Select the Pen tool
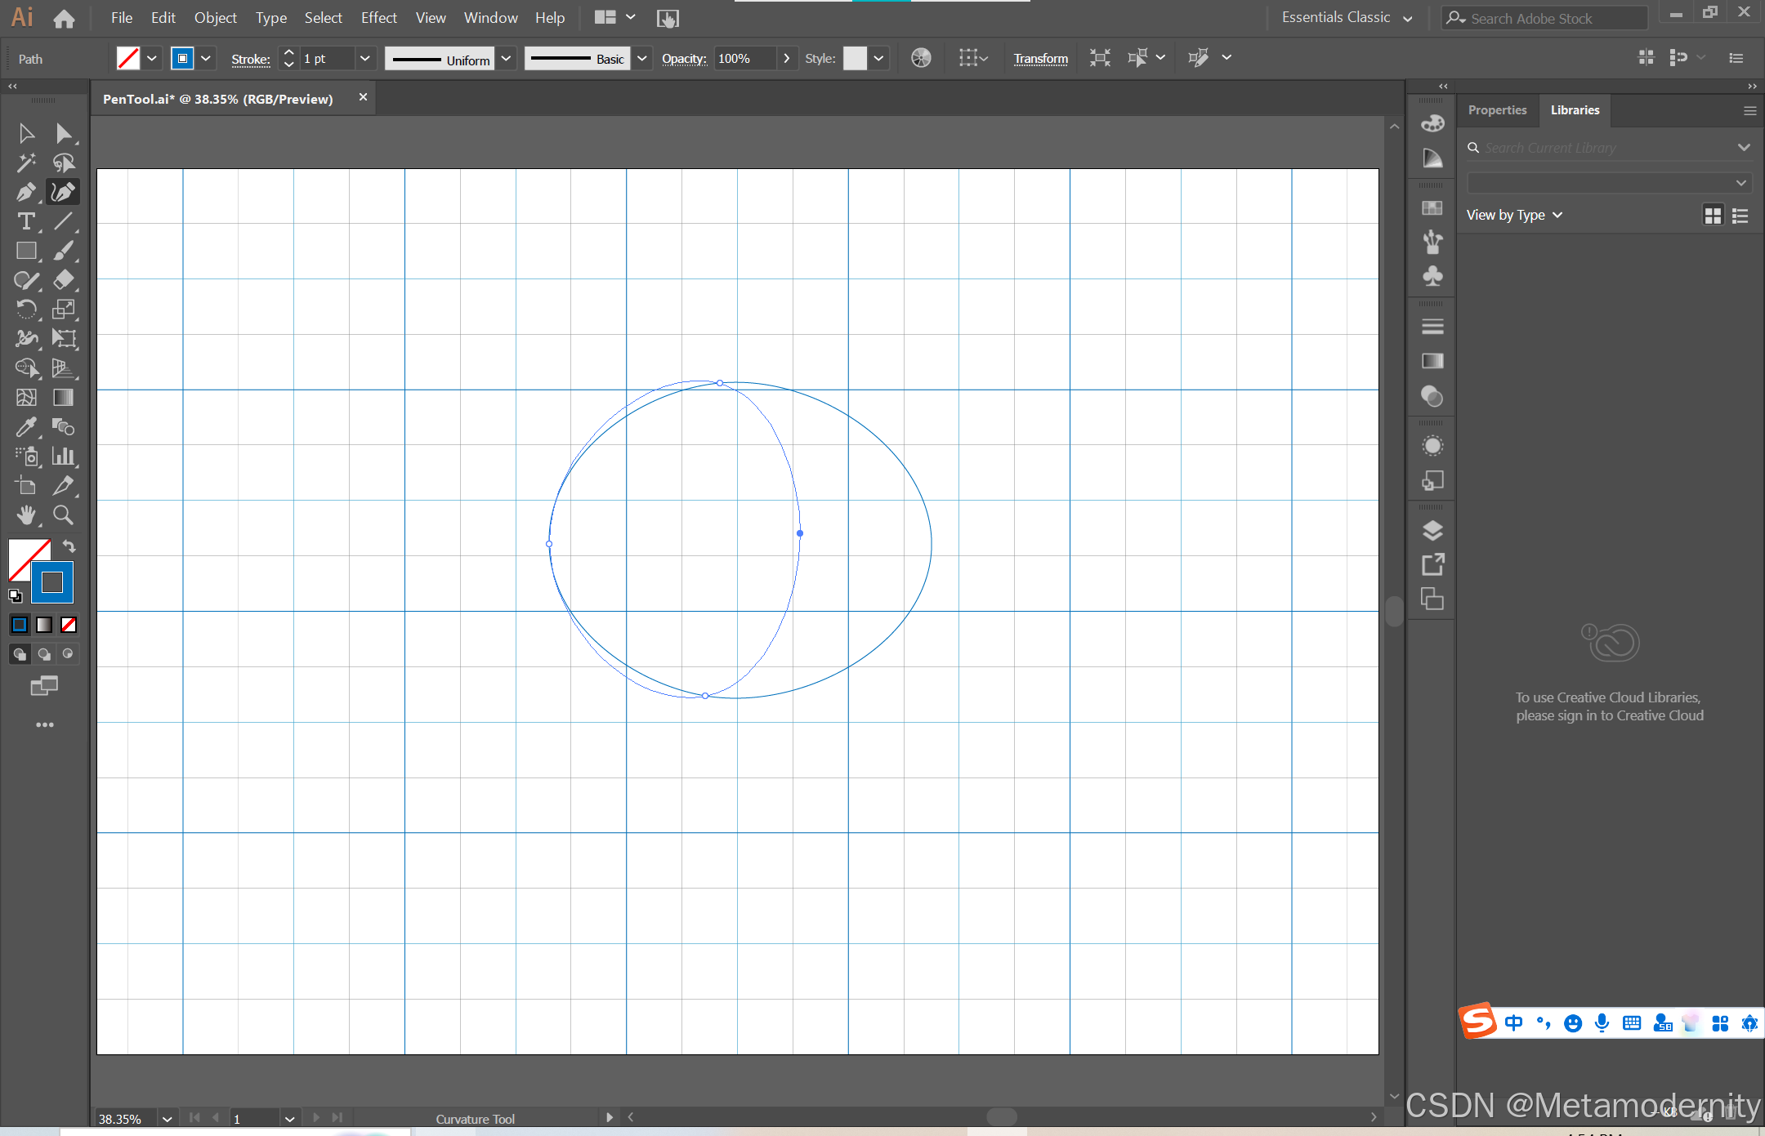Viewport: 1765px width, 1136px height. click(x=25, y=192)
